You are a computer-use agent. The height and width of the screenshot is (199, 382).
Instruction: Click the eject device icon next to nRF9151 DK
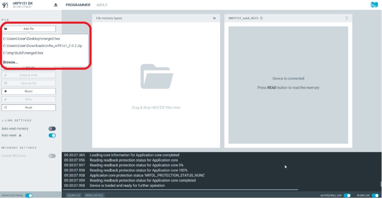point(56,5)
